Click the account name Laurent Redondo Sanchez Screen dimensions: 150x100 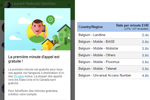pos(34,4)
